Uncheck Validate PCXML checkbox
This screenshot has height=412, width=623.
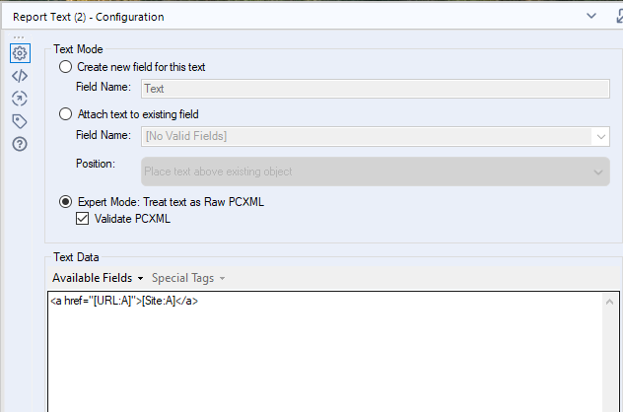click(83, 219)
